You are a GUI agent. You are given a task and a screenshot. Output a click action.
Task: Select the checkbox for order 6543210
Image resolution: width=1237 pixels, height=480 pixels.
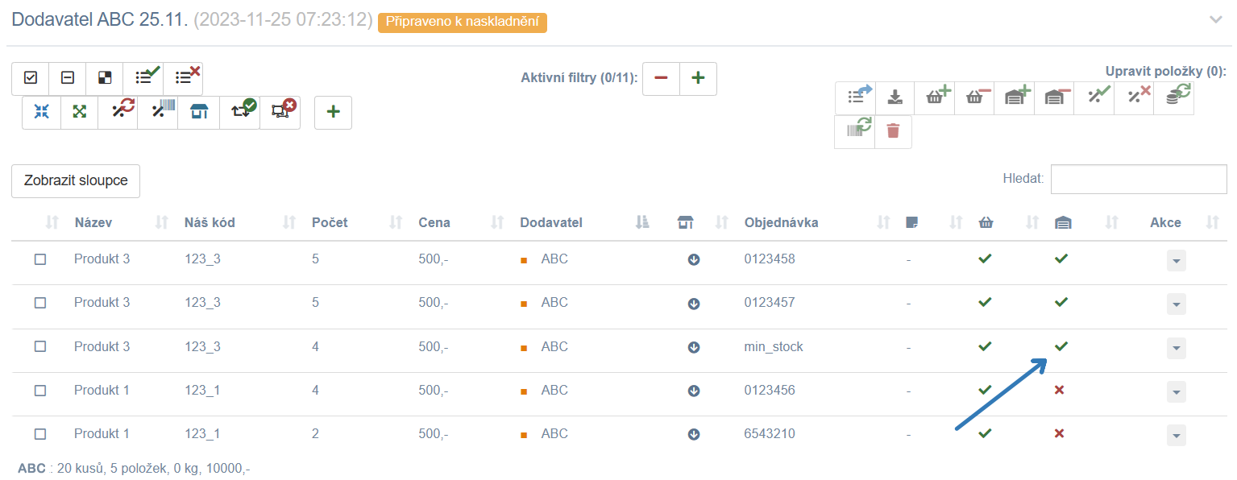click(x=40, y=433)
